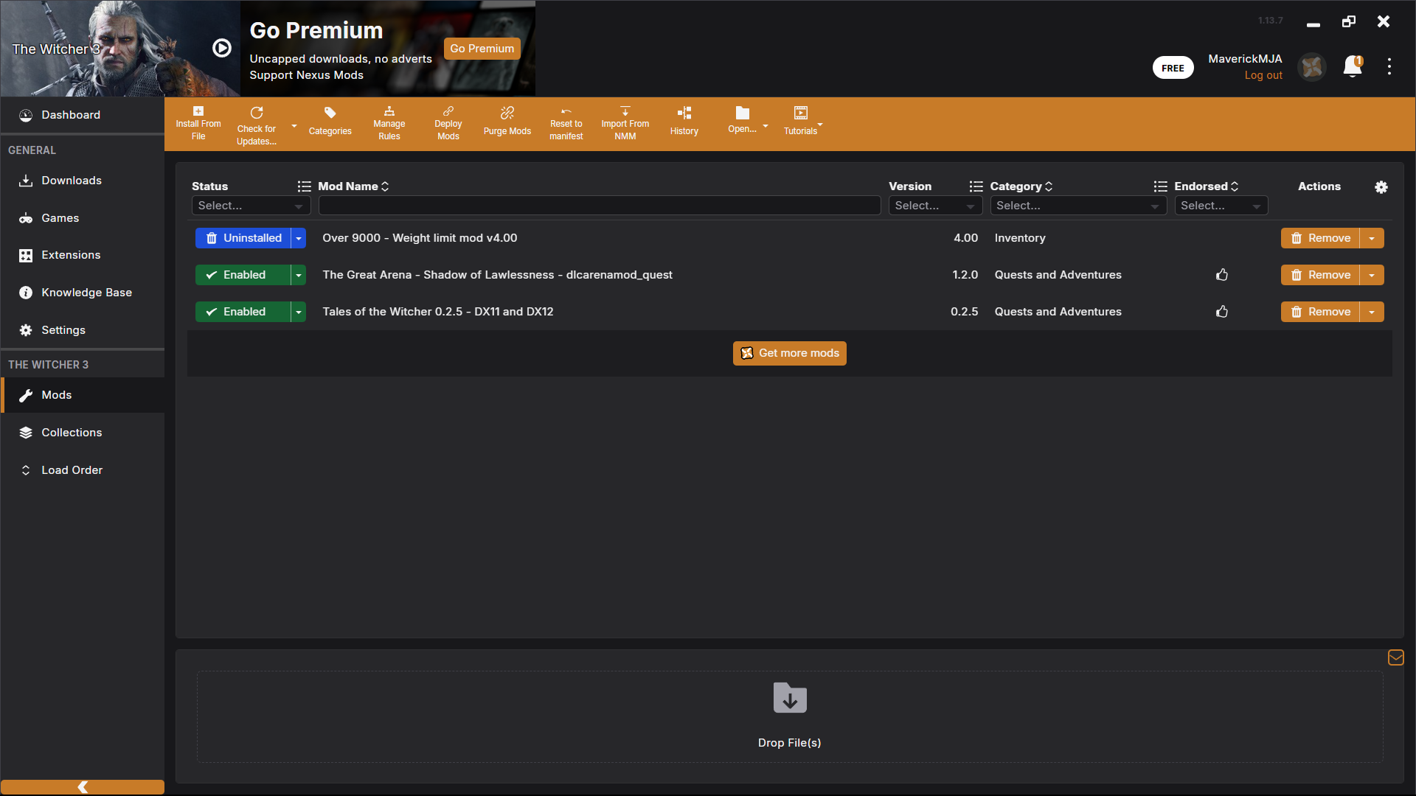Expand status dropdown for Over 9000 mod
Viewport: 1416px width, 796px height.
pyautogui.click(x=299, y=238)
